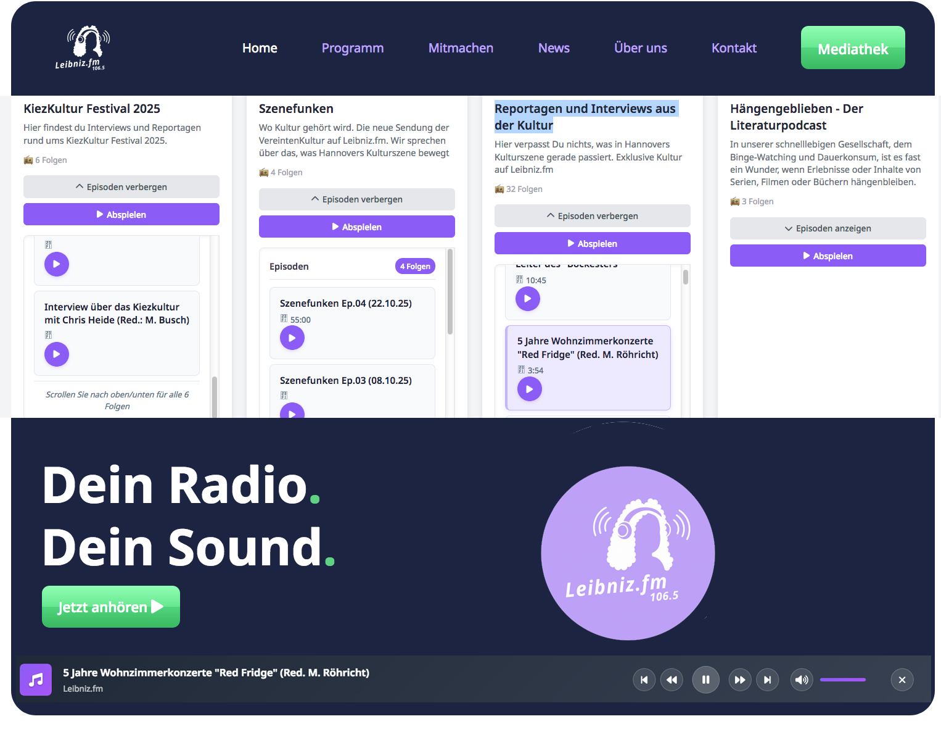Go to the Über uns page

(640, 48)
